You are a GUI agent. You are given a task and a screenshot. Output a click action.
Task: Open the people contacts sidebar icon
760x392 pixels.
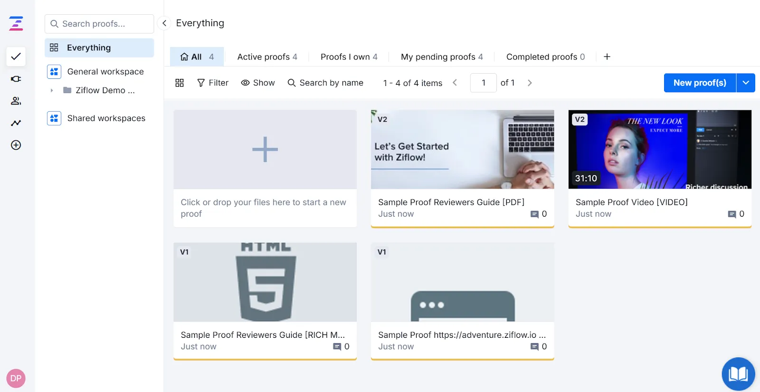[x=16, y=101]
